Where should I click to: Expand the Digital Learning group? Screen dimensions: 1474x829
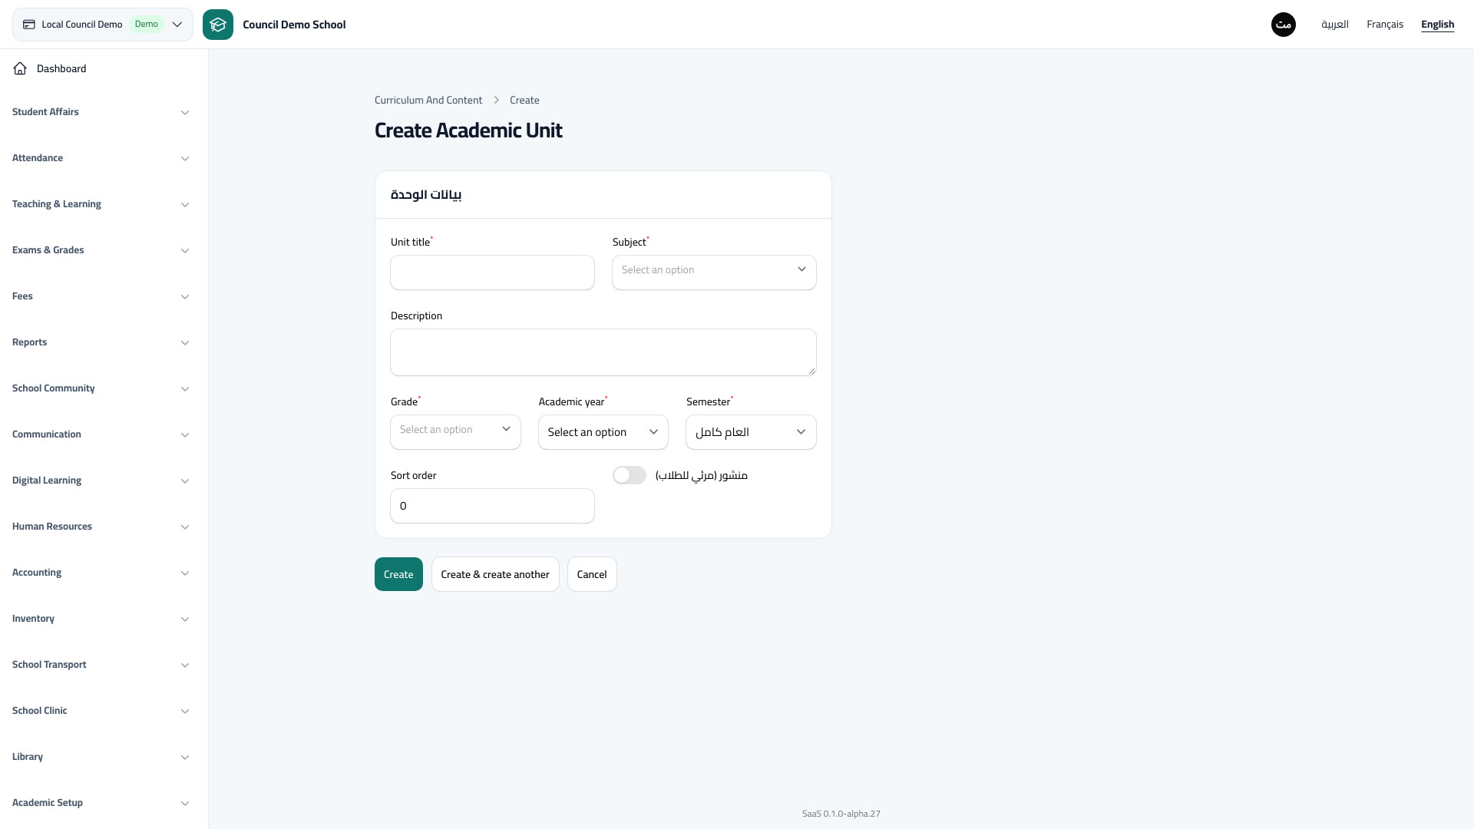(x=101, y=481)
